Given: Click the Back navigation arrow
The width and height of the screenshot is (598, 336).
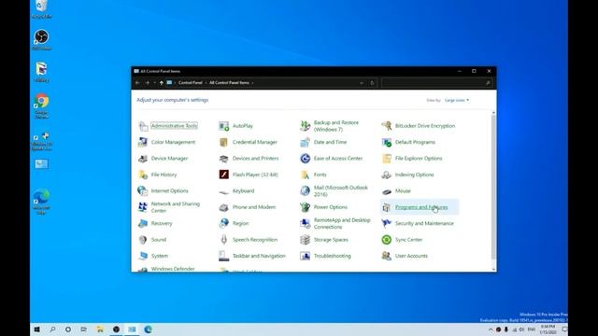Looking at the screenshot, I should pyautogui.click(x=137, y=83).
